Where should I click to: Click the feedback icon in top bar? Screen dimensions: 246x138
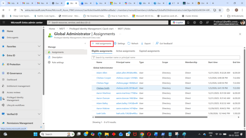(208, 23)
